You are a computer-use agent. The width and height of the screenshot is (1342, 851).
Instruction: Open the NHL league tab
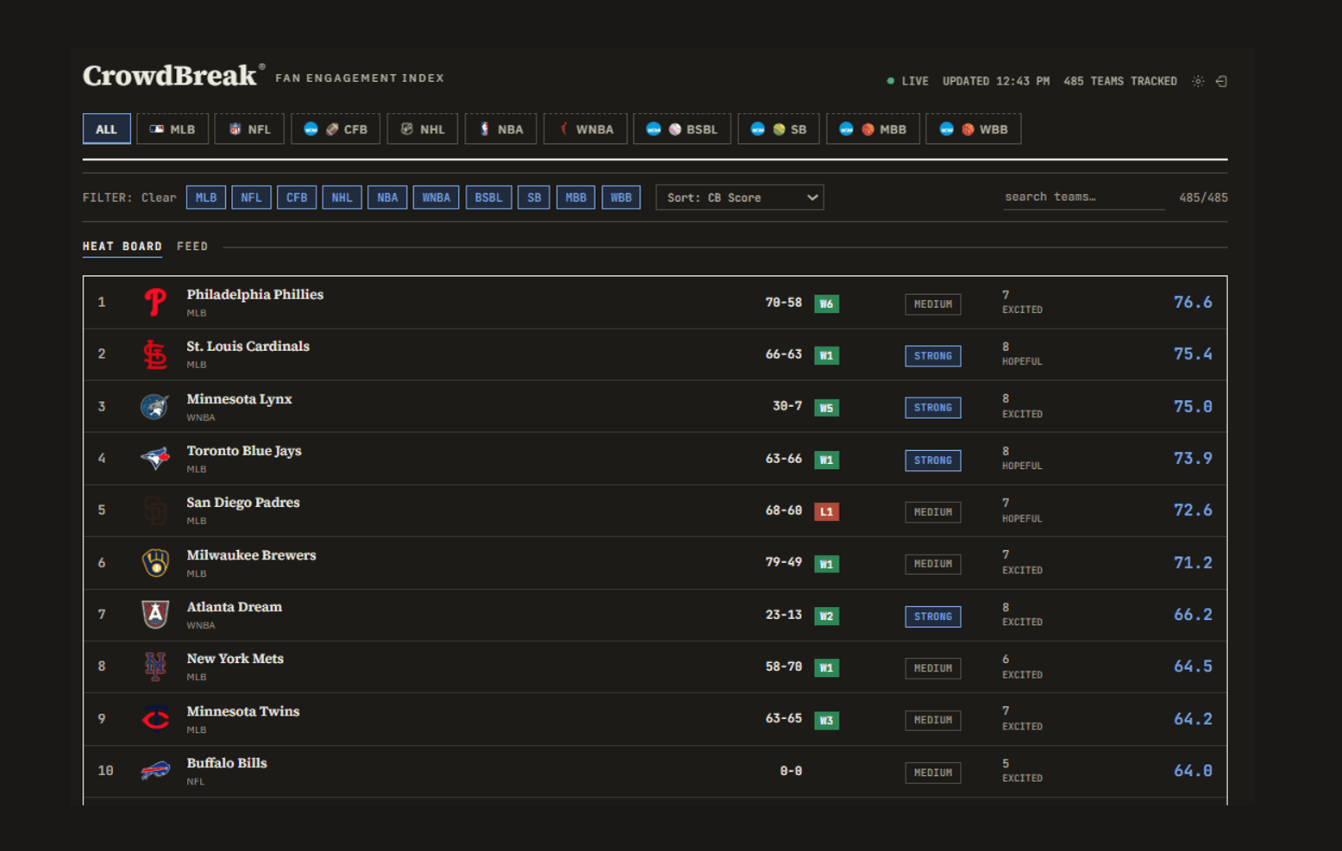click(x=423, y=129)
